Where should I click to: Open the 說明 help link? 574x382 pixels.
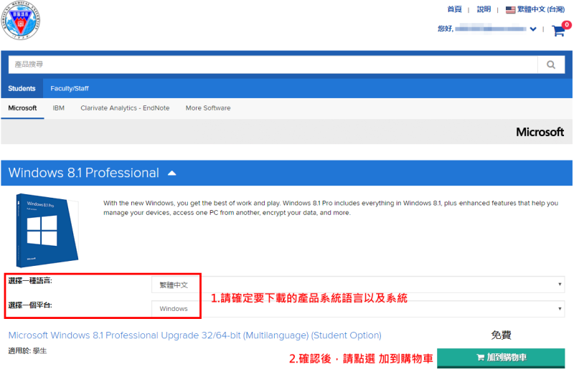pos(484,9)
